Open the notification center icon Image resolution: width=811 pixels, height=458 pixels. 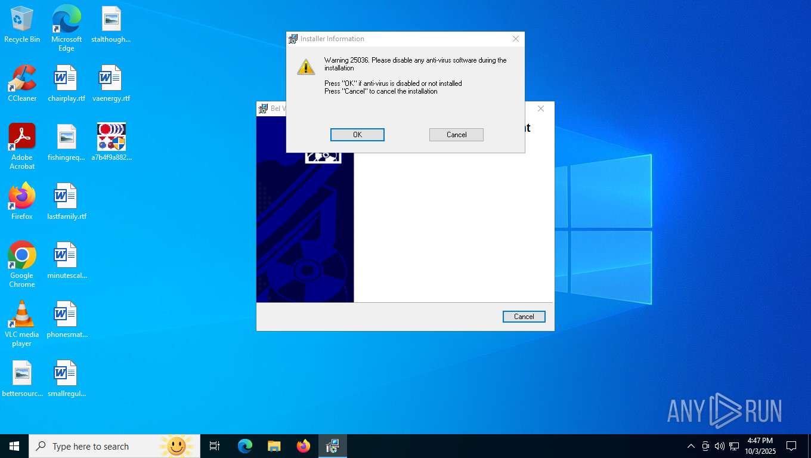click(x=791, y=446)
